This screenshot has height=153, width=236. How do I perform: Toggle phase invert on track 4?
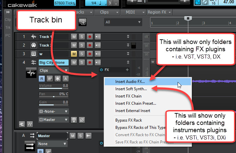(82, 120)
